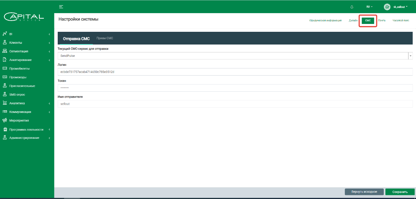Click the Capital System logo

point(24,17)
